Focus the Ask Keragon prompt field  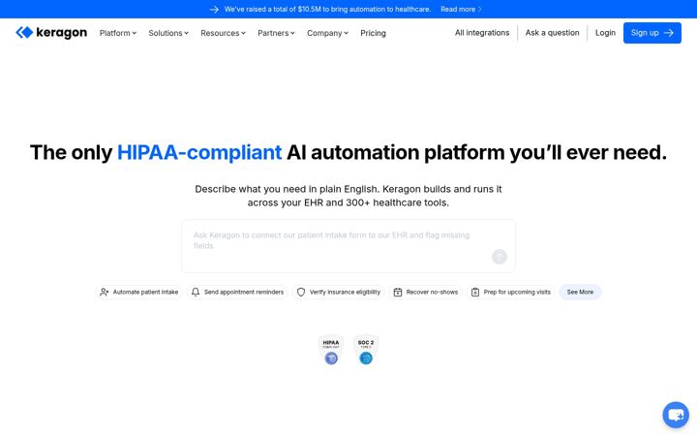tap(348, 246)
